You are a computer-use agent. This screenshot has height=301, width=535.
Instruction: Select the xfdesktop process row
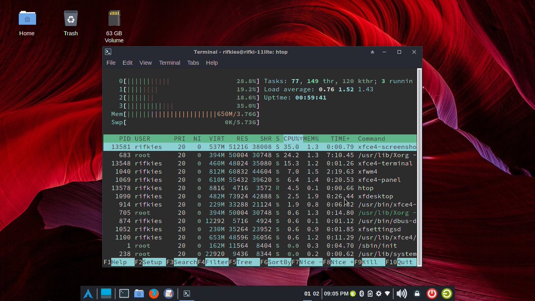pyautogui.click(x=260, y=196)
